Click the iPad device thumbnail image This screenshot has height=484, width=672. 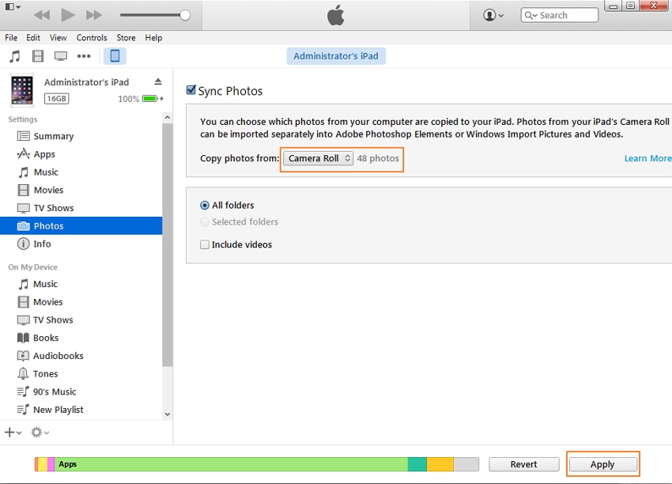(22, 90)
